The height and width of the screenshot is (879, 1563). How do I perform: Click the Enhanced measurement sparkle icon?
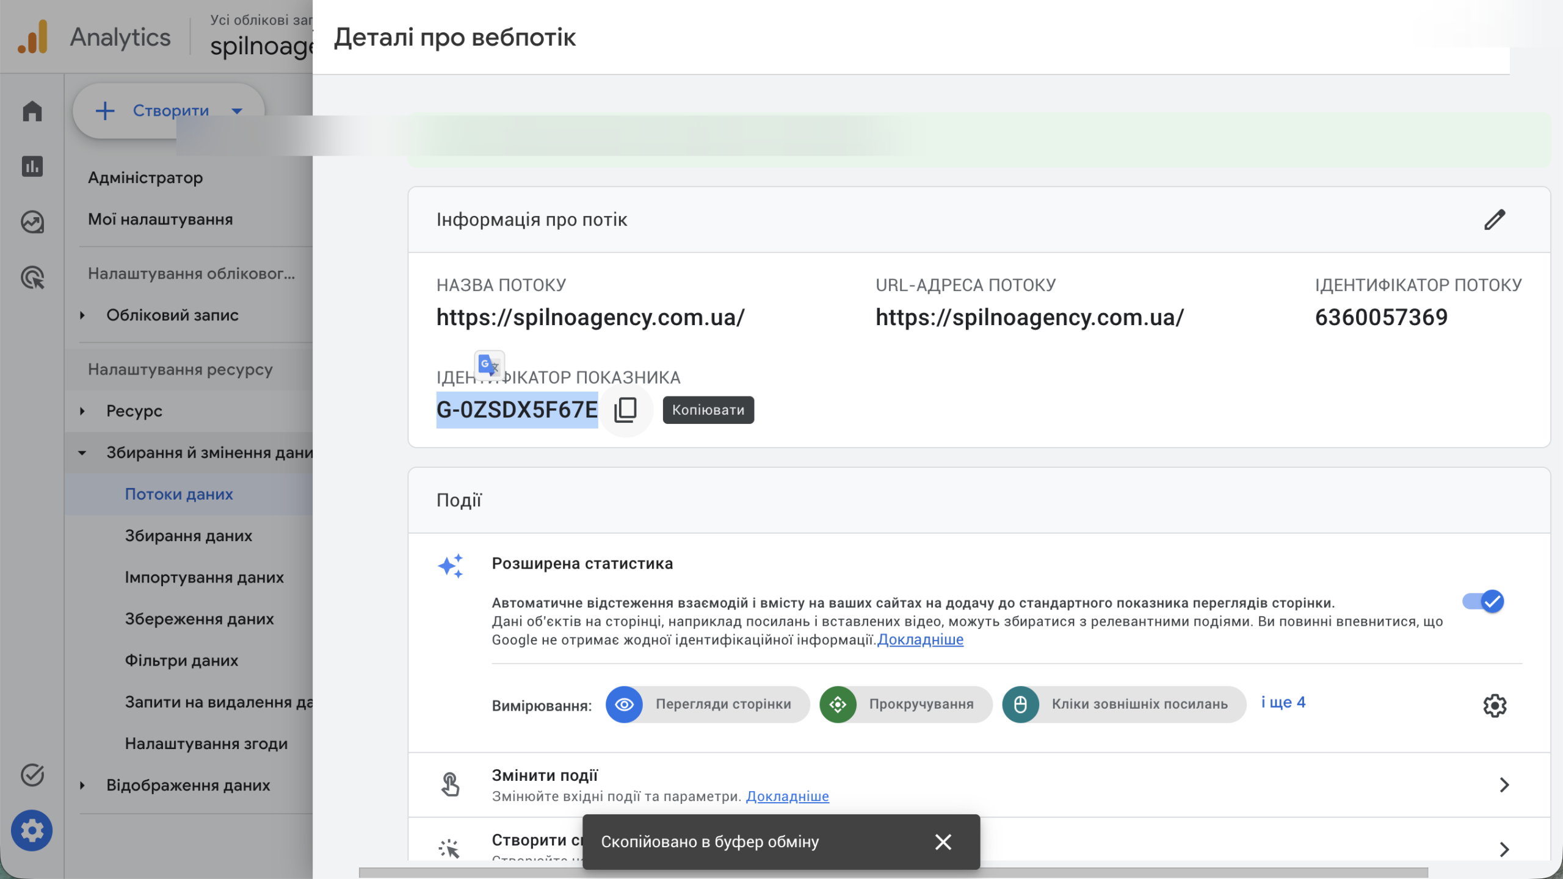[451, 566]
